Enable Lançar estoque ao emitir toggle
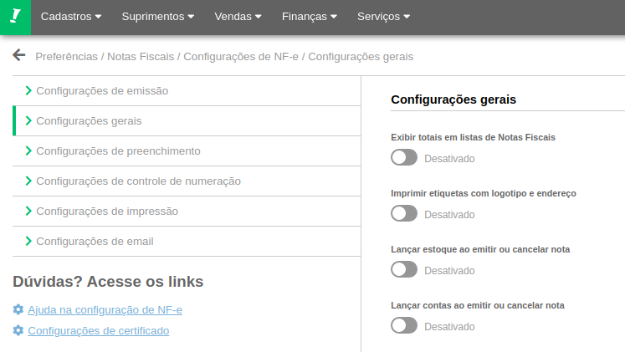 pyautogui.click(x=404, y=269)
